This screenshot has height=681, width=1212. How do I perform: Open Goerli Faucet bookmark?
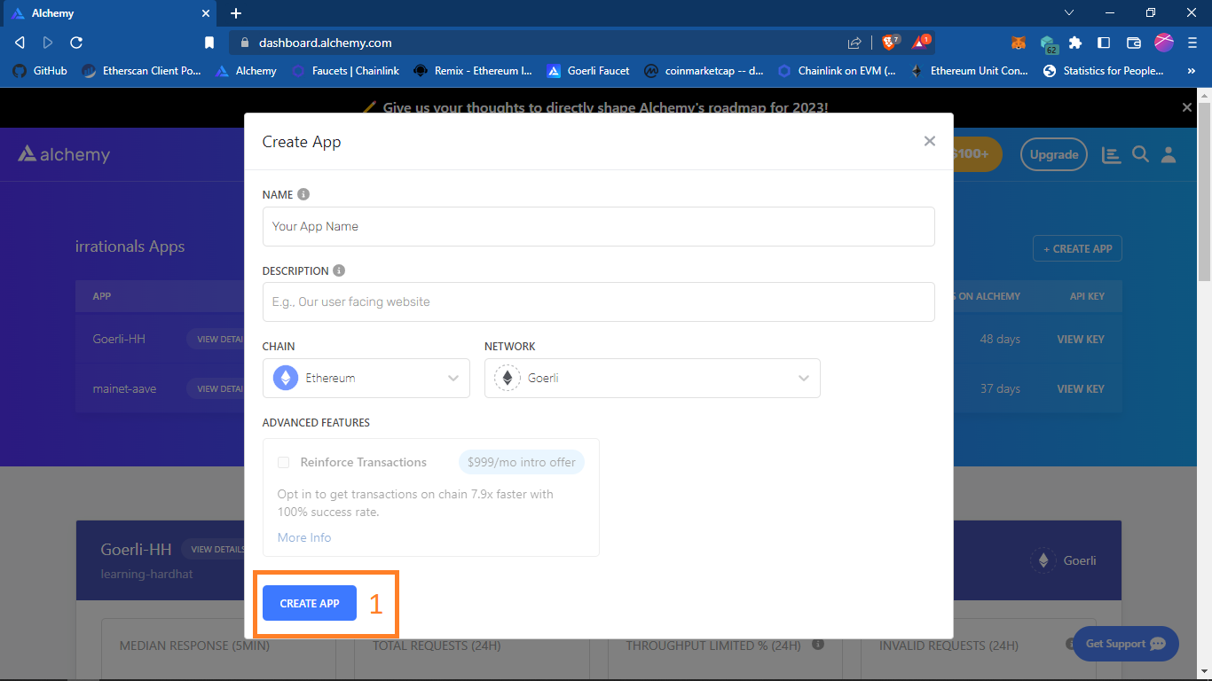(x=588, y=71)
